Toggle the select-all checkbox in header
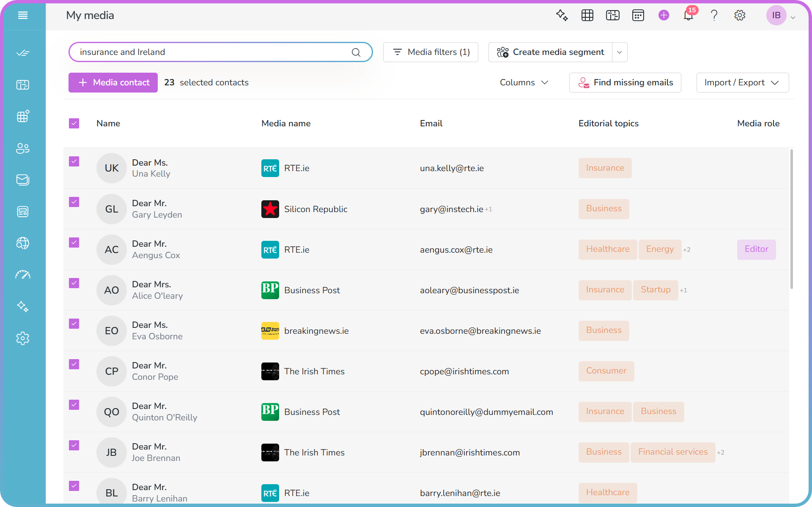 coord(74,123)
